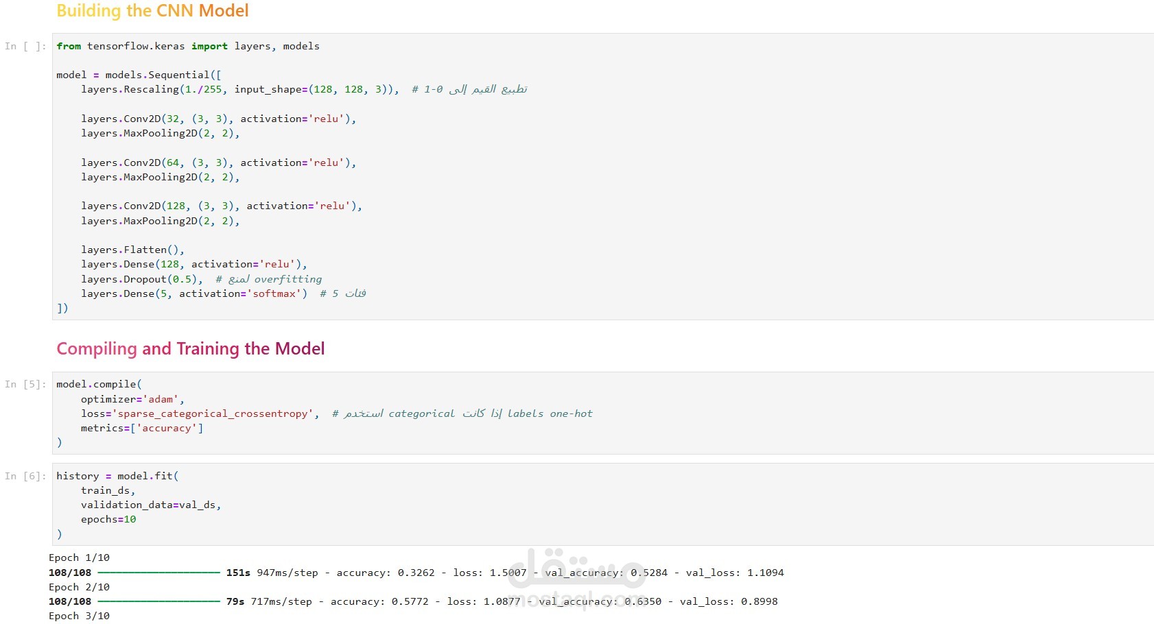Select the 'In [5]:' cell prompt
The height and width of the screenshot is (624, 1154).
25,384
